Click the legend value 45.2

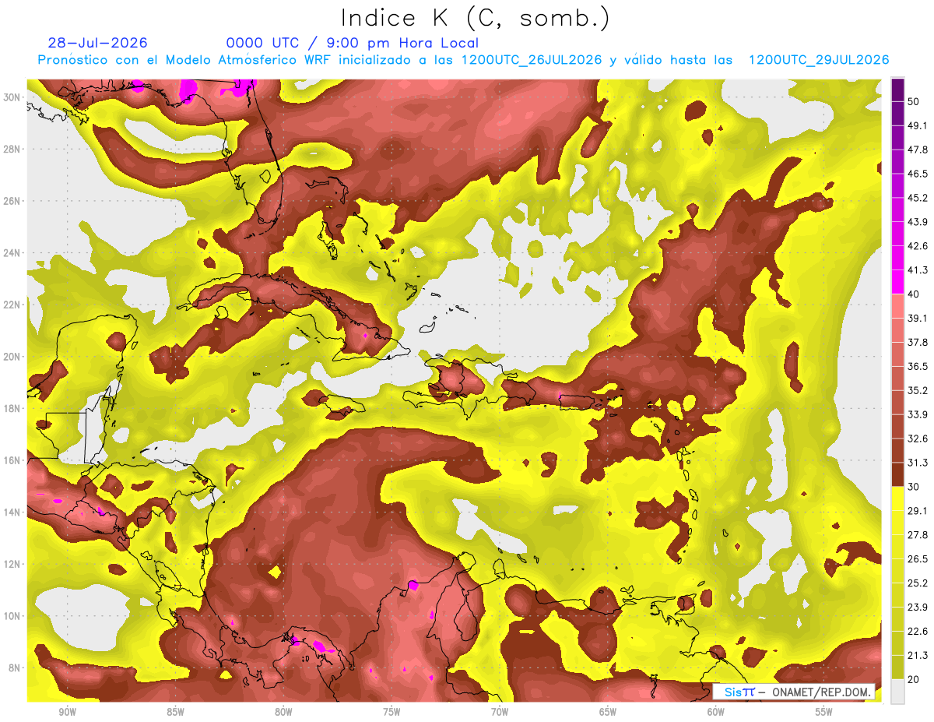click(918, 198)
